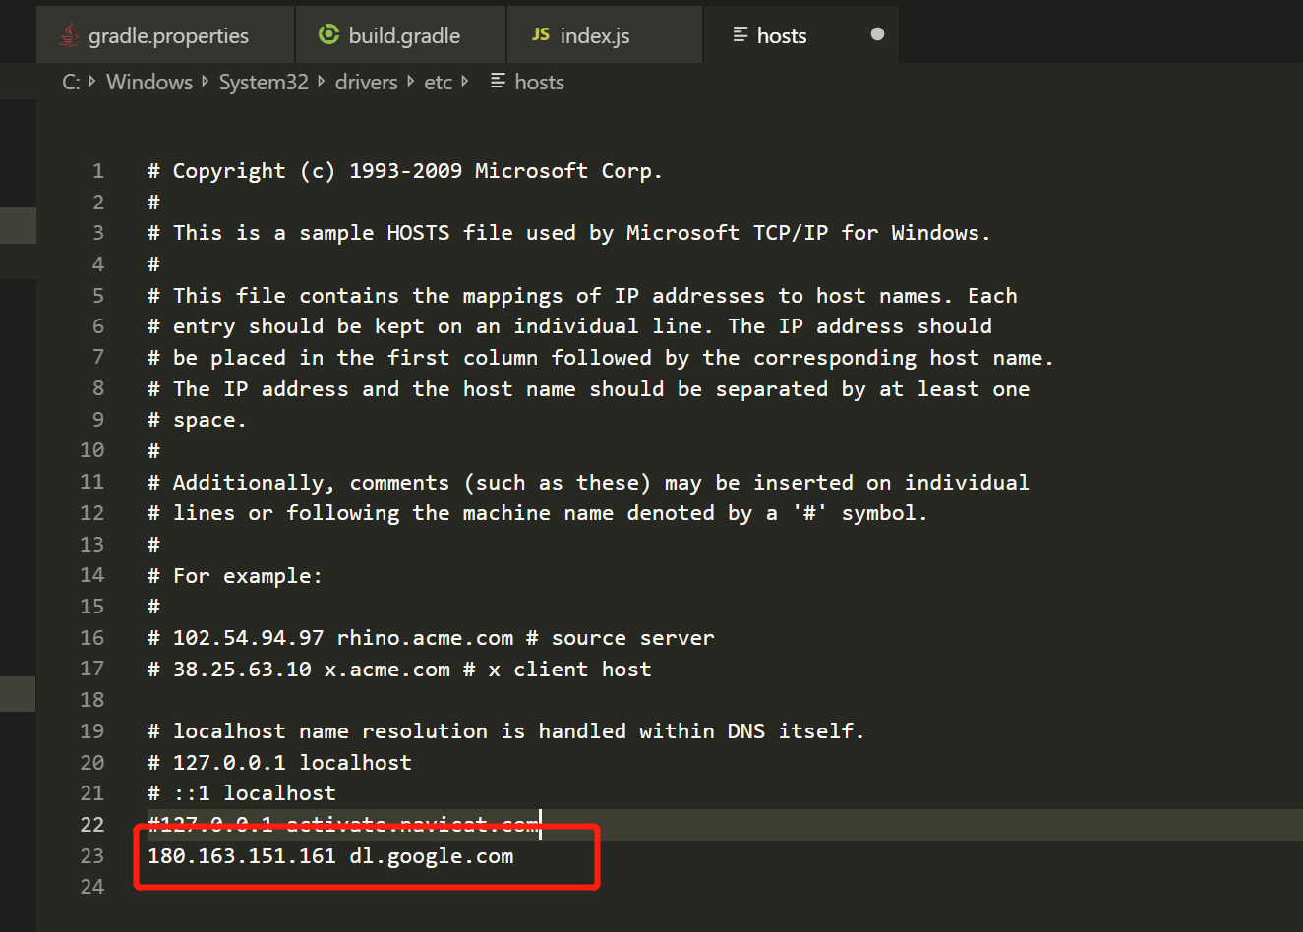The height and width of the screenshot is (932, 1303).
Task: Click 'For example:' on line 14
Action: click(x=248, y=576)
